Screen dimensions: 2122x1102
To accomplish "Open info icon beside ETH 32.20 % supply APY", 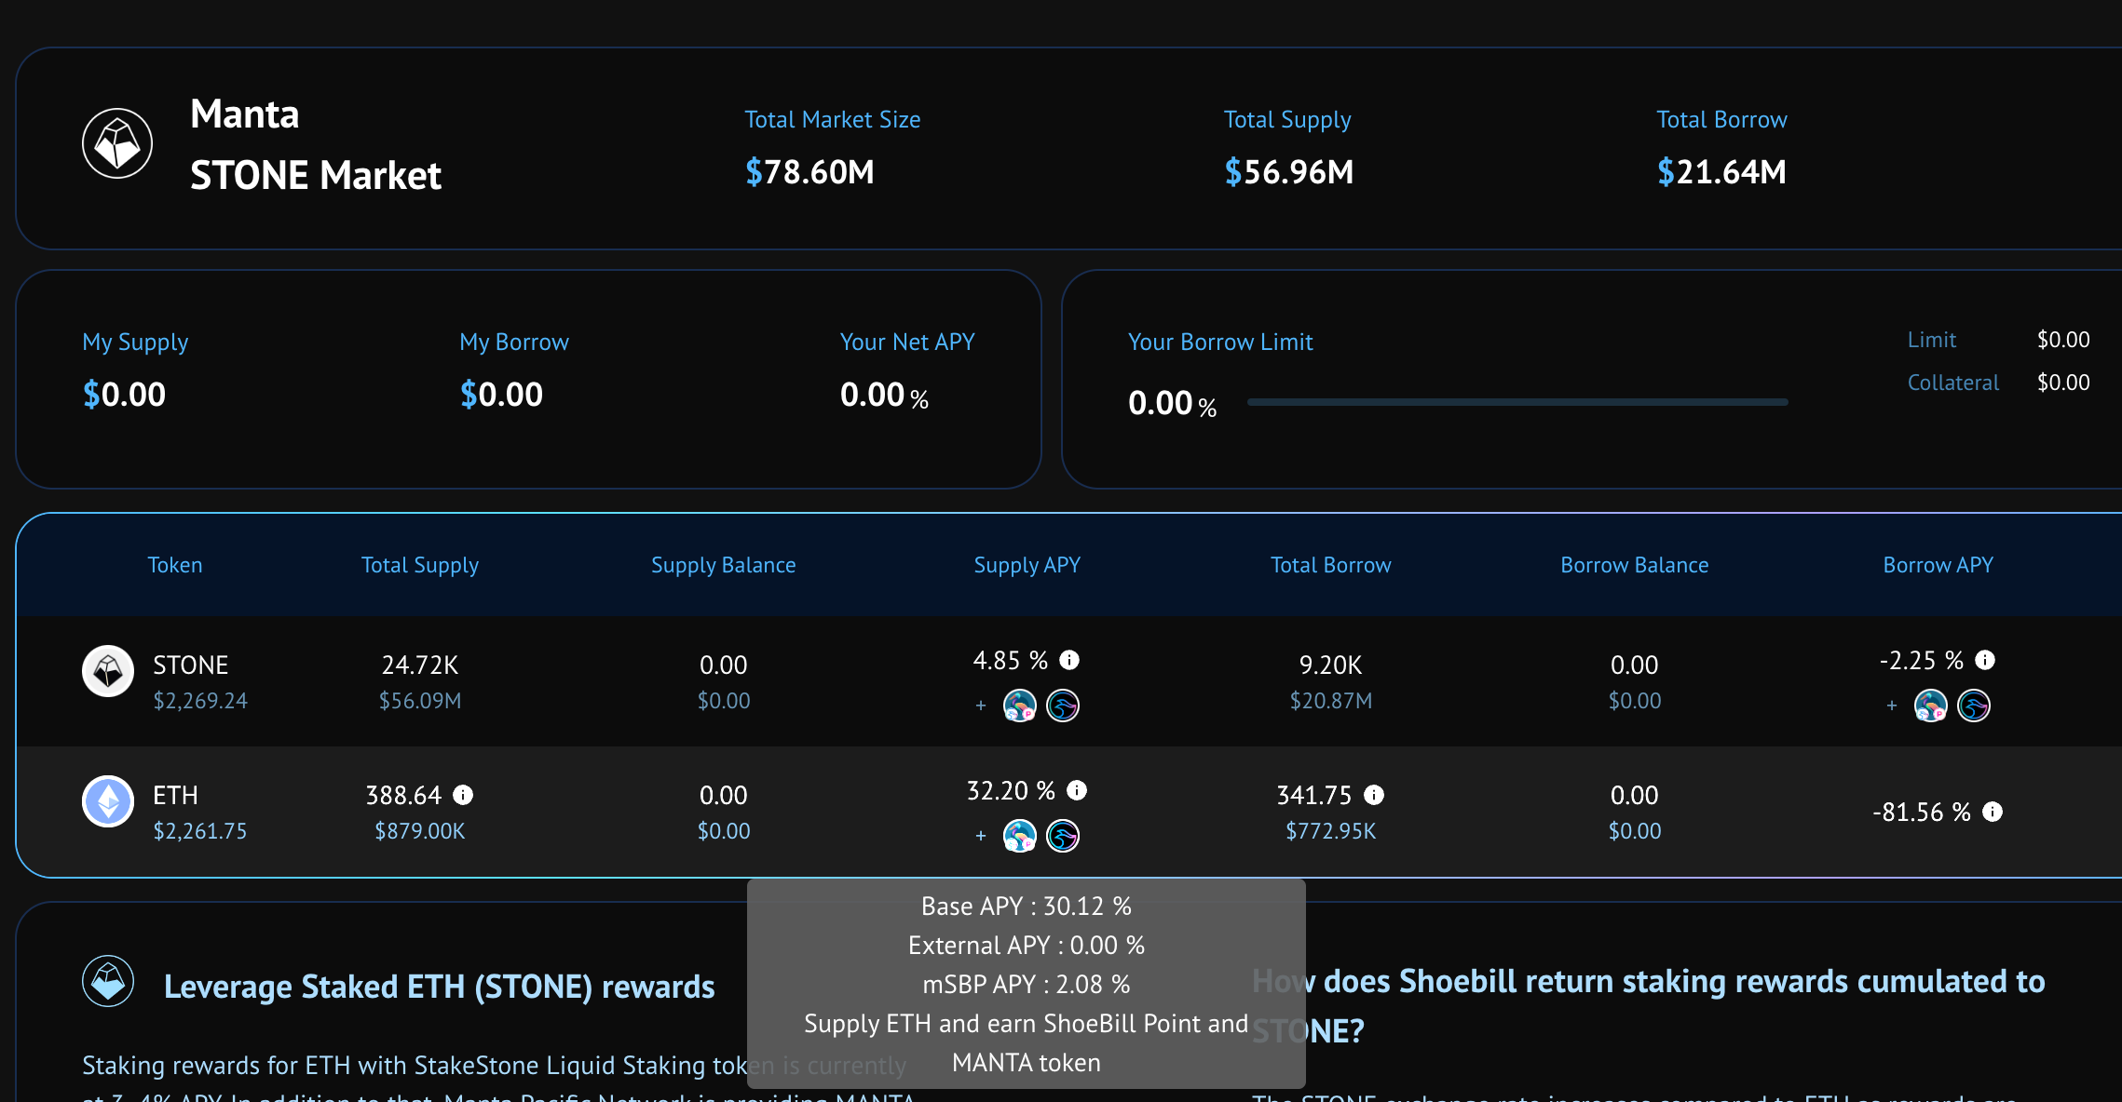I will click(x=1077, y=790).
